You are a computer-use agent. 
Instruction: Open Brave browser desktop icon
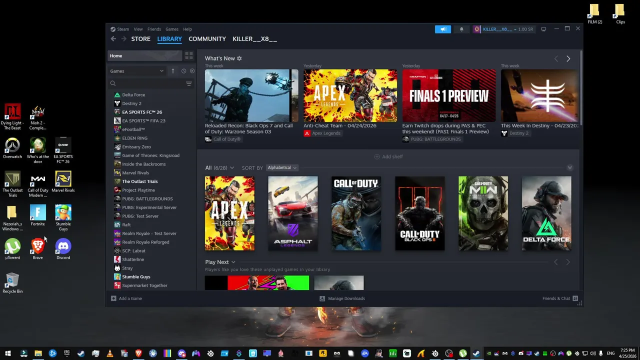[x=37, y=249]
